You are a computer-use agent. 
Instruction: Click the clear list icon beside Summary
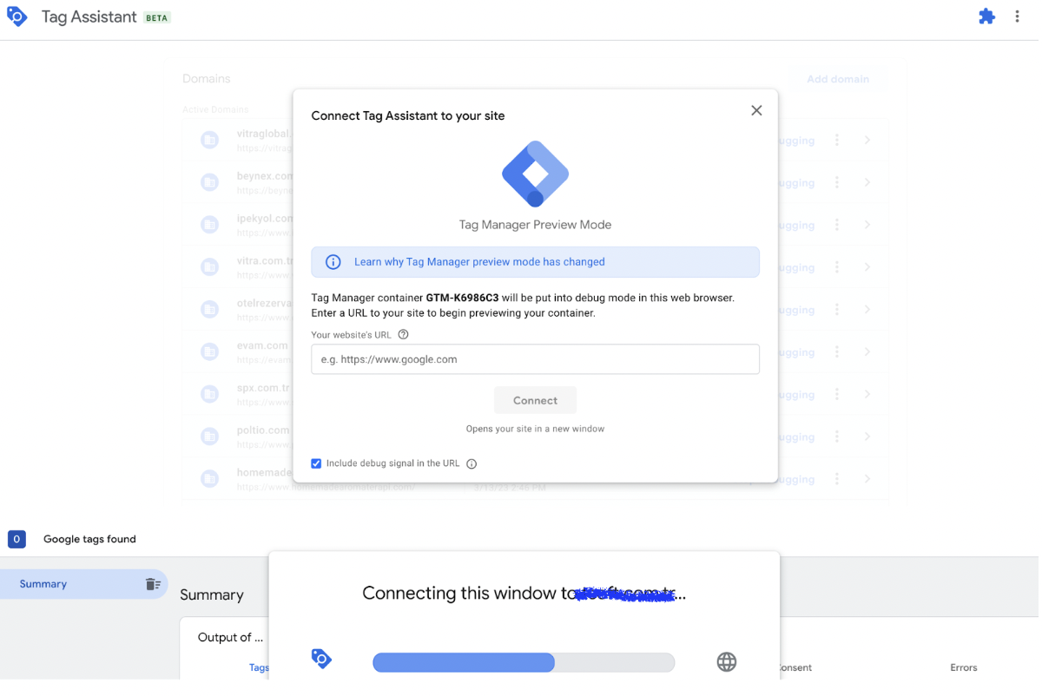[153, 584]
